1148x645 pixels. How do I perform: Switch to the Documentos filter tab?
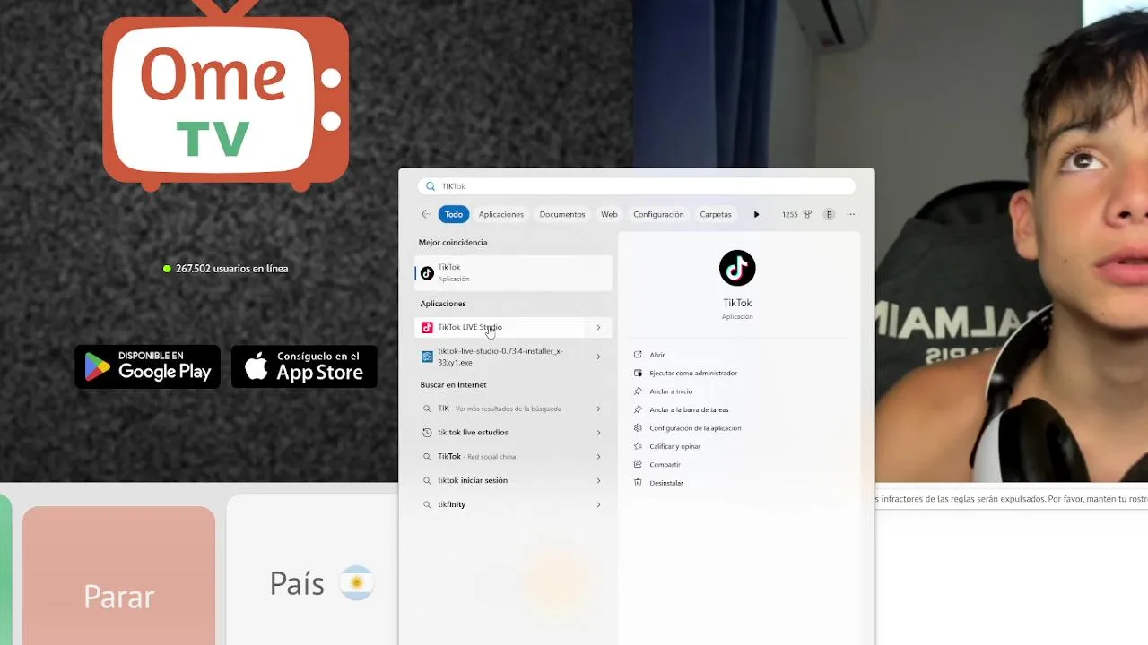(562, 214)
